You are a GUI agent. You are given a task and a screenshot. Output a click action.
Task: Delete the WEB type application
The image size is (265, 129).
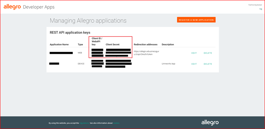(208, 53)
